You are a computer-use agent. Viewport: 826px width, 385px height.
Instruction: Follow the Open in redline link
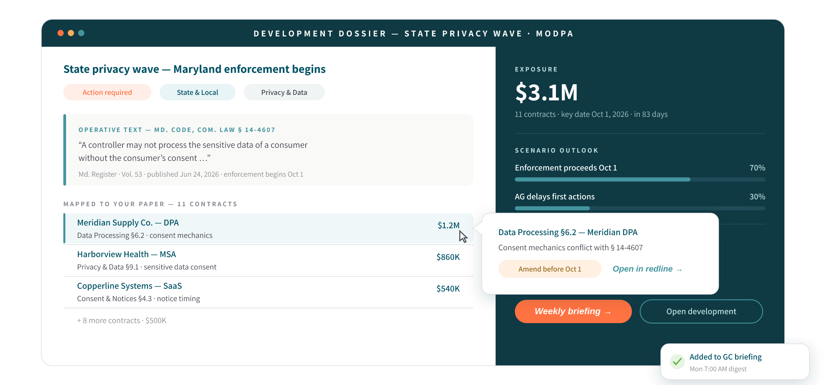click(647, 269)
